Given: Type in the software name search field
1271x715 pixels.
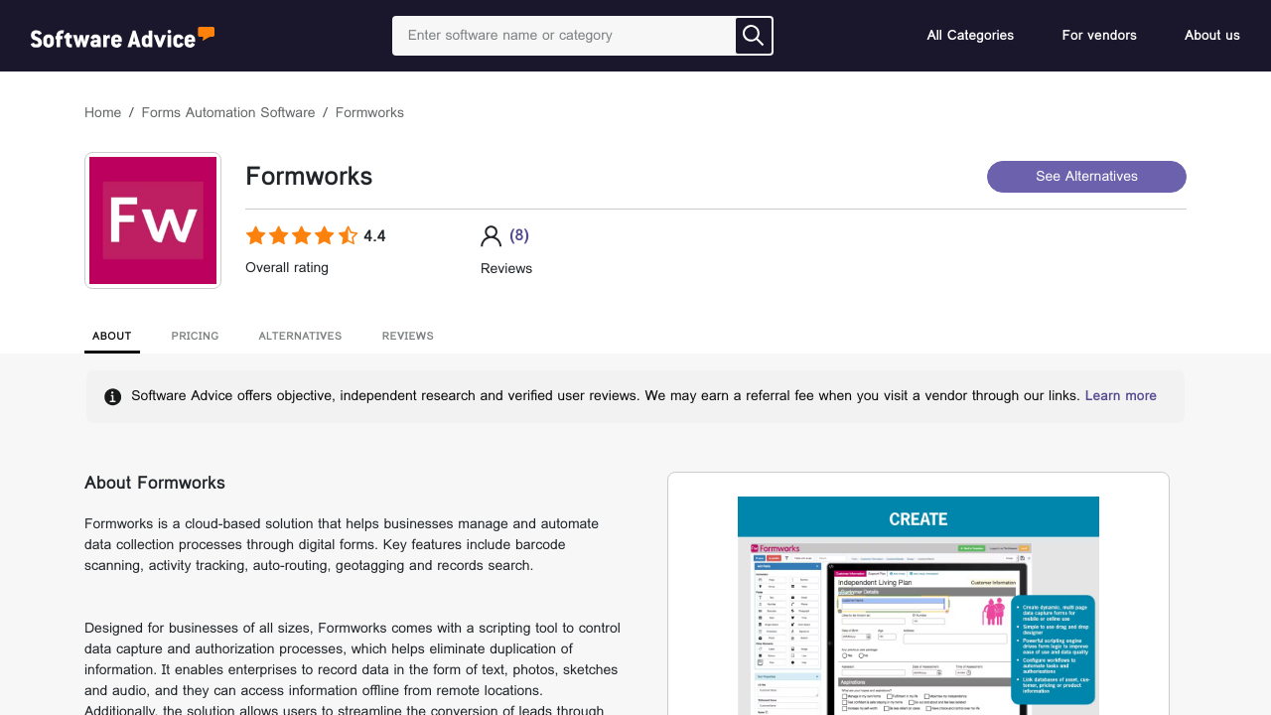Looking at the screenshot, I should [x=564, y=36].
